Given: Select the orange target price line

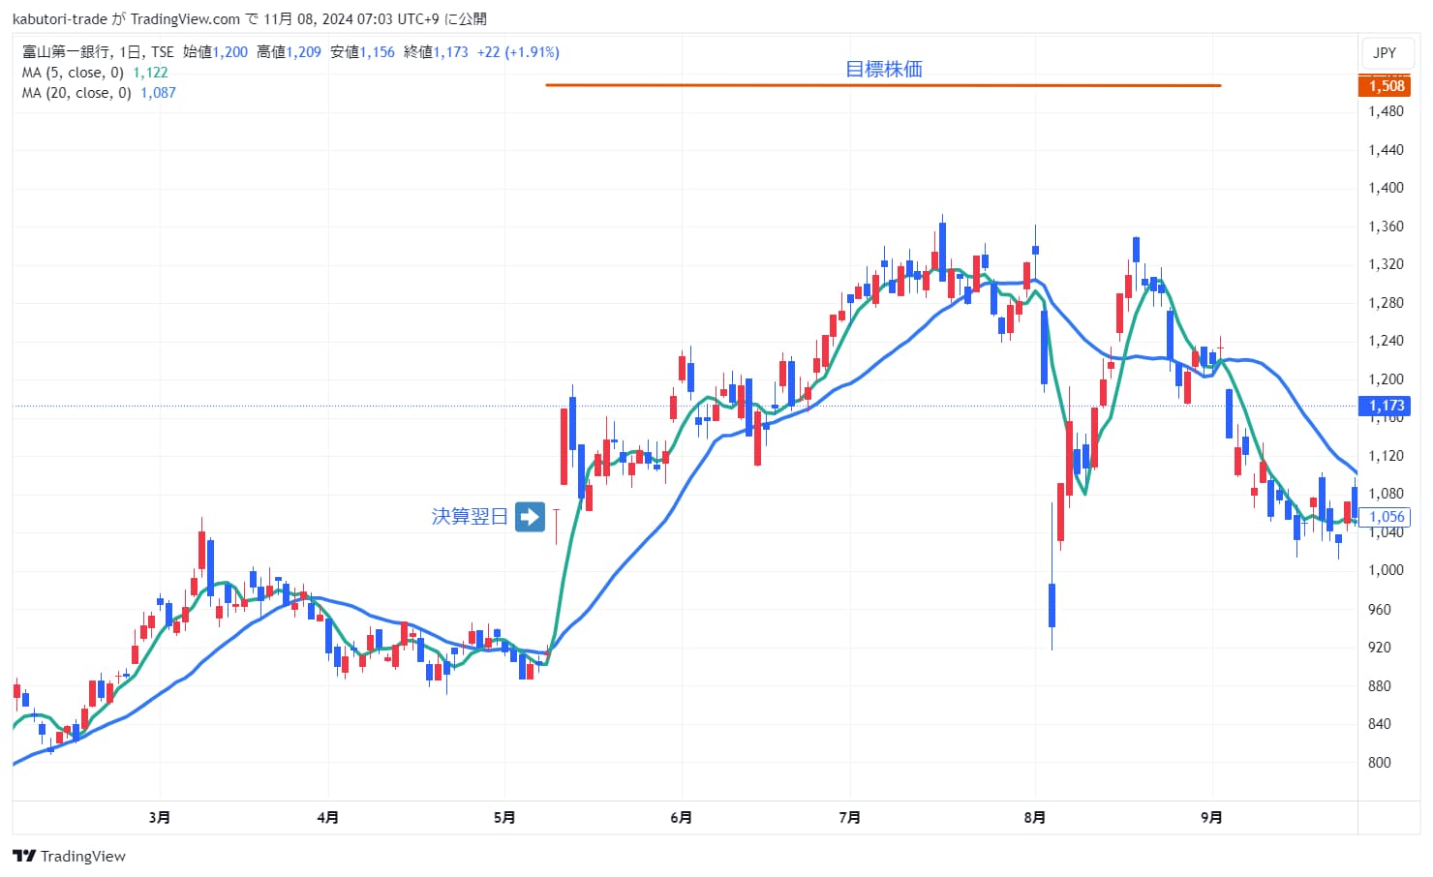Looking at the screenshot, I should [883, 85].
